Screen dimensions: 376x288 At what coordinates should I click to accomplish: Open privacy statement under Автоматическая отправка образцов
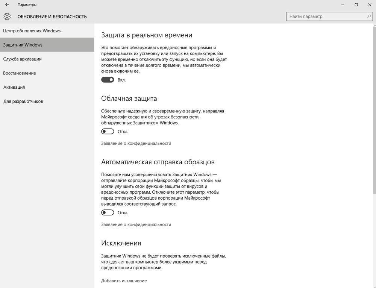click(136, 224)
